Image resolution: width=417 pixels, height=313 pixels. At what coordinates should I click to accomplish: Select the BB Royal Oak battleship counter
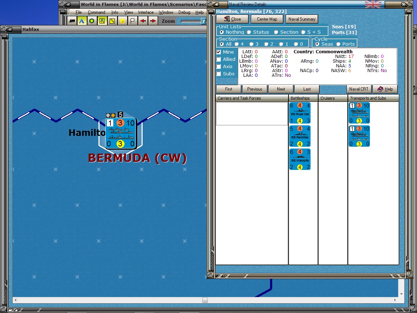point(300,113)
